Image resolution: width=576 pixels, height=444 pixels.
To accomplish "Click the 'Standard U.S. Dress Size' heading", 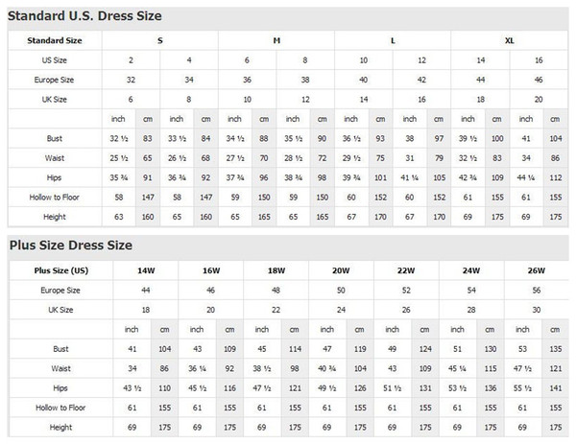I will (x=85, y=16).
